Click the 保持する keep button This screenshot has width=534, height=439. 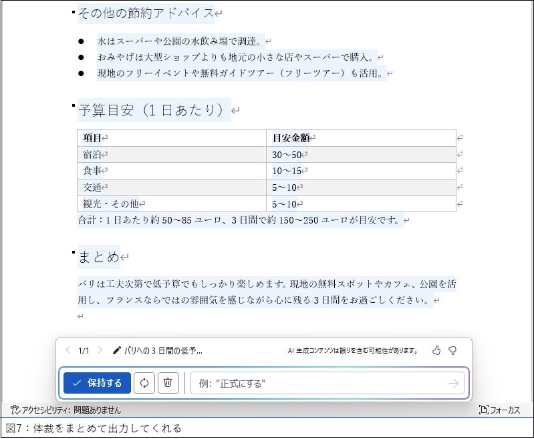click(97, 383)
